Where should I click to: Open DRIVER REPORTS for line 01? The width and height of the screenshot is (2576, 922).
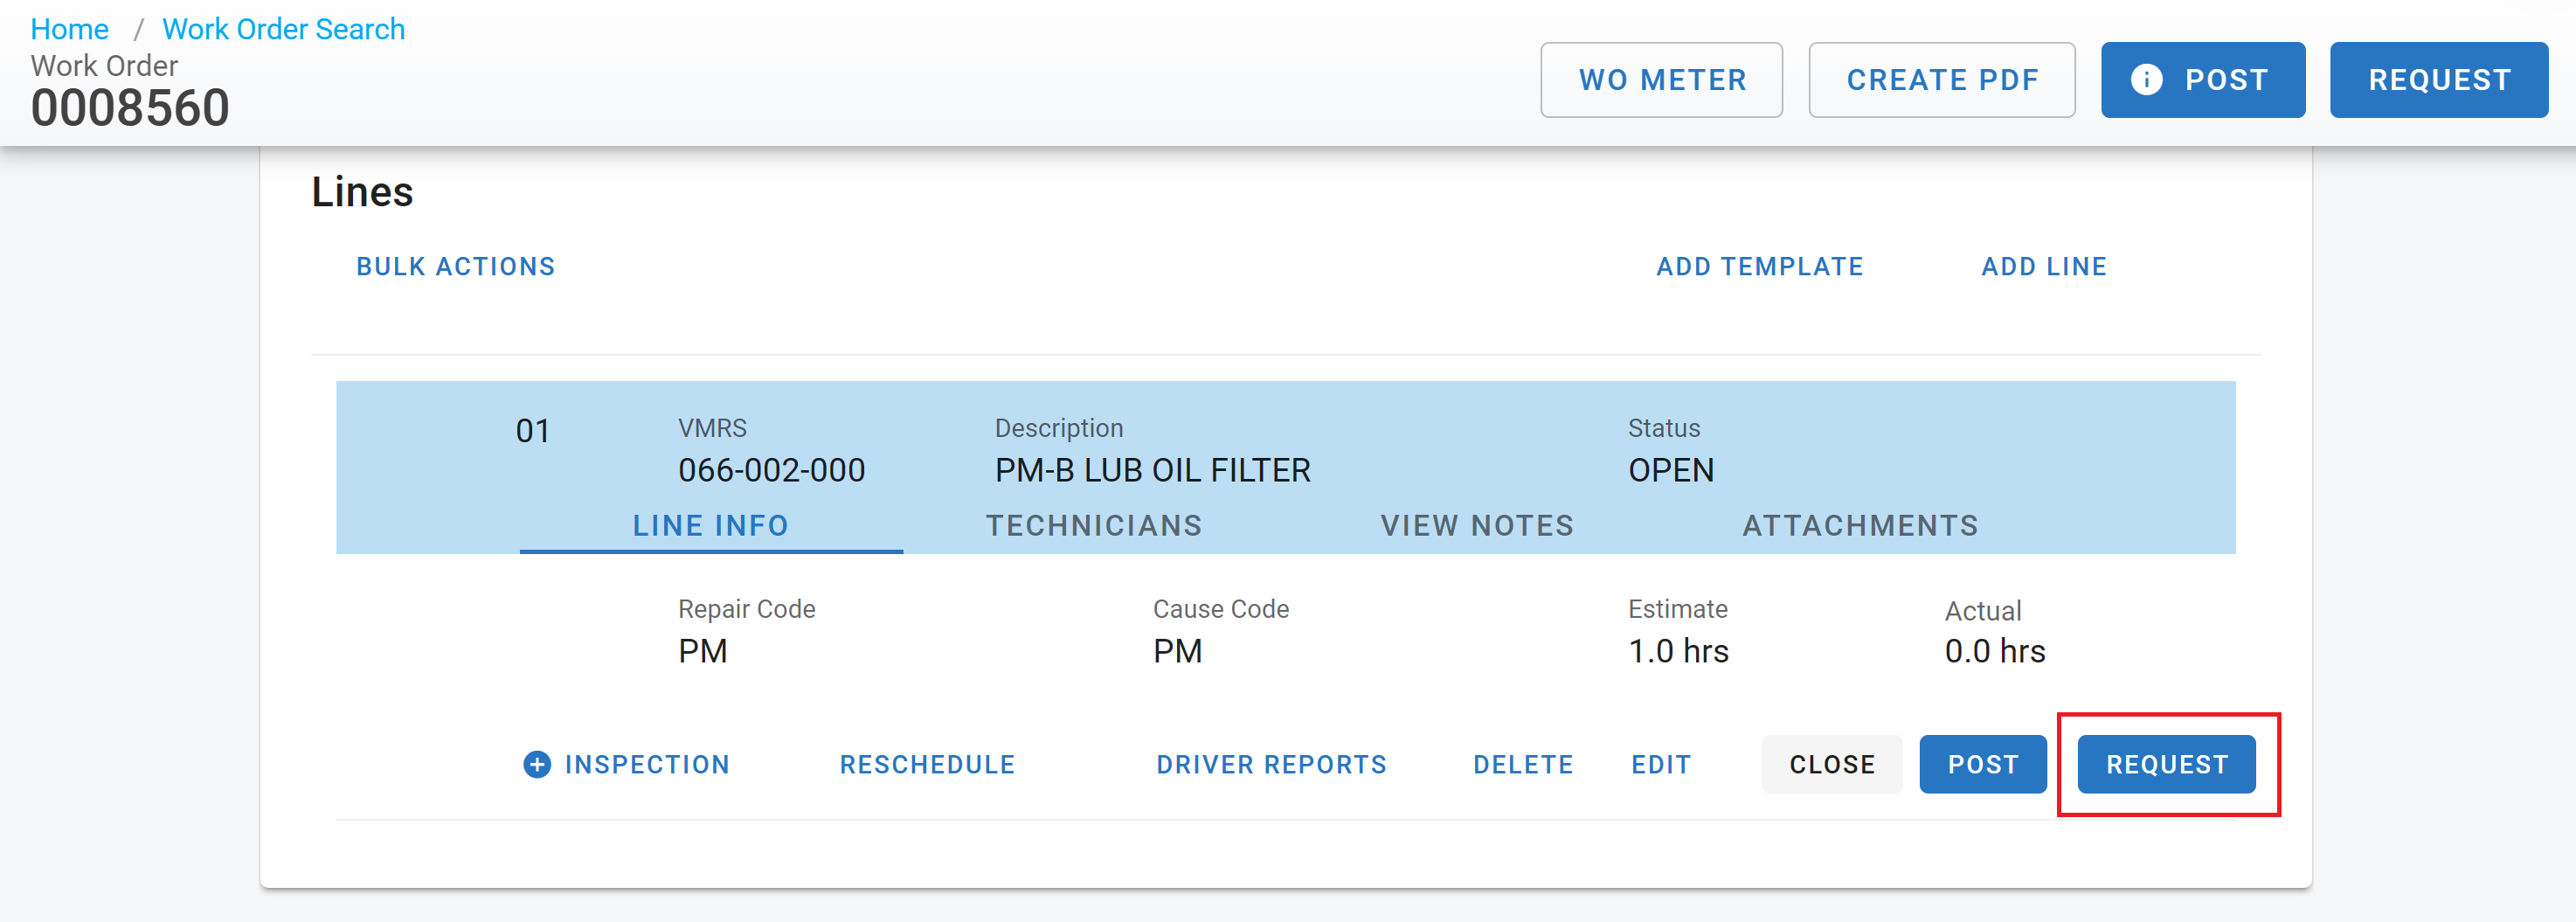pyautogui.click(x=1271, y=764)
